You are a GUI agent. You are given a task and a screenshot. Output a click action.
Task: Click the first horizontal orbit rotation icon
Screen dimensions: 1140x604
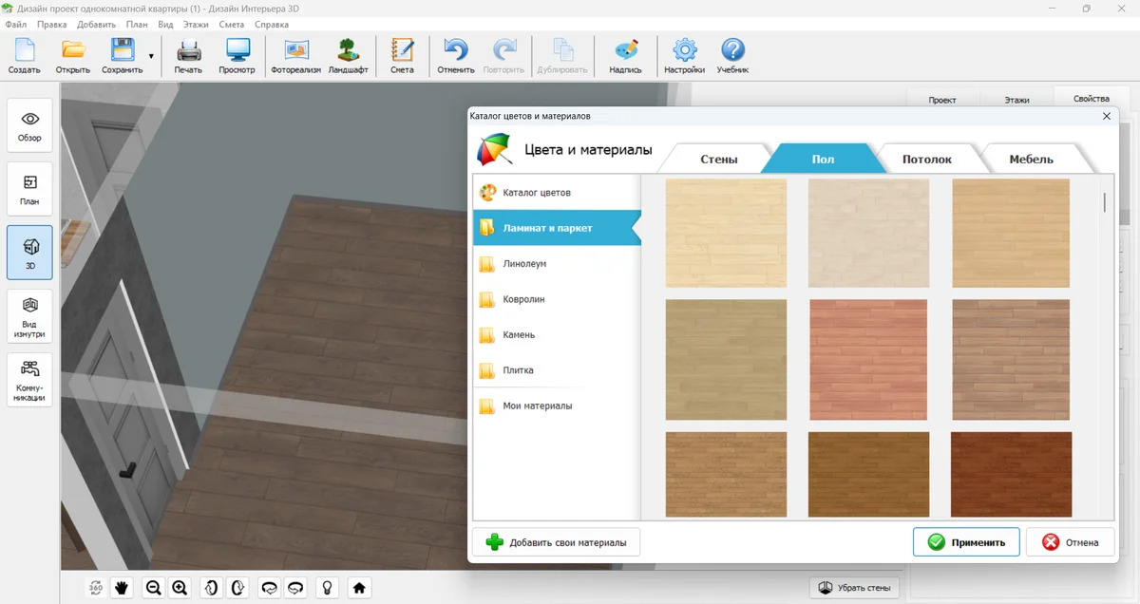coord(269,588)
